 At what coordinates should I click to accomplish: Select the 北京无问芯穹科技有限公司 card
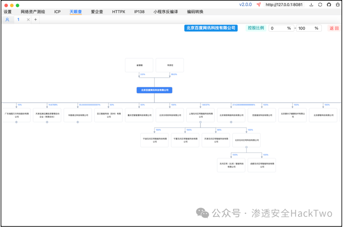246,140
